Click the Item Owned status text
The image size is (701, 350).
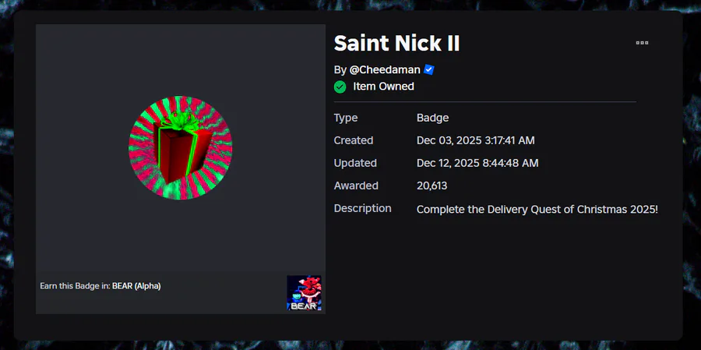383,87
